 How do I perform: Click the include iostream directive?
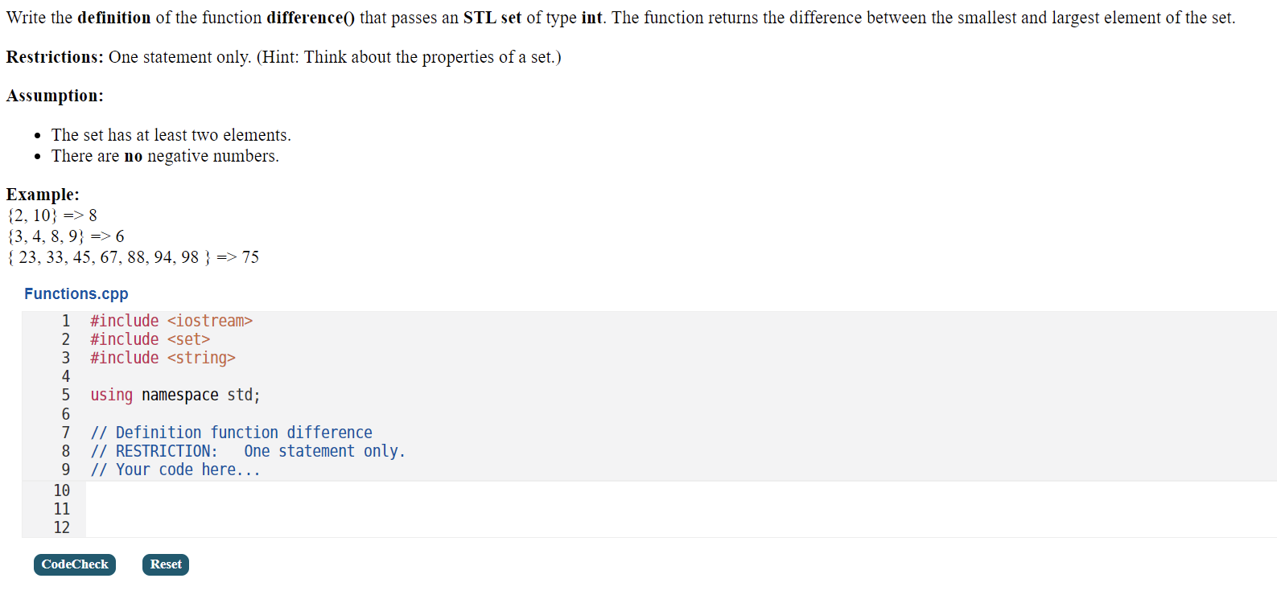171,320
